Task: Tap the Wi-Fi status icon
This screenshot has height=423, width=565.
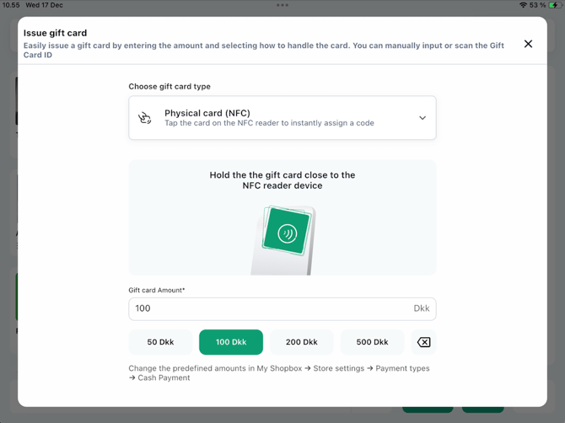Action: point(523,5)
